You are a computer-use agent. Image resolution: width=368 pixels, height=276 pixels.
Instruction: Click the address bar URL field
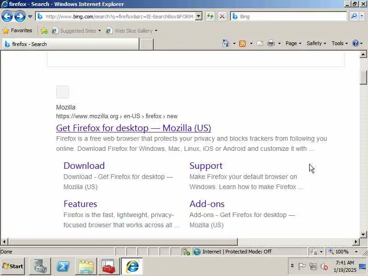pos(119,17)
